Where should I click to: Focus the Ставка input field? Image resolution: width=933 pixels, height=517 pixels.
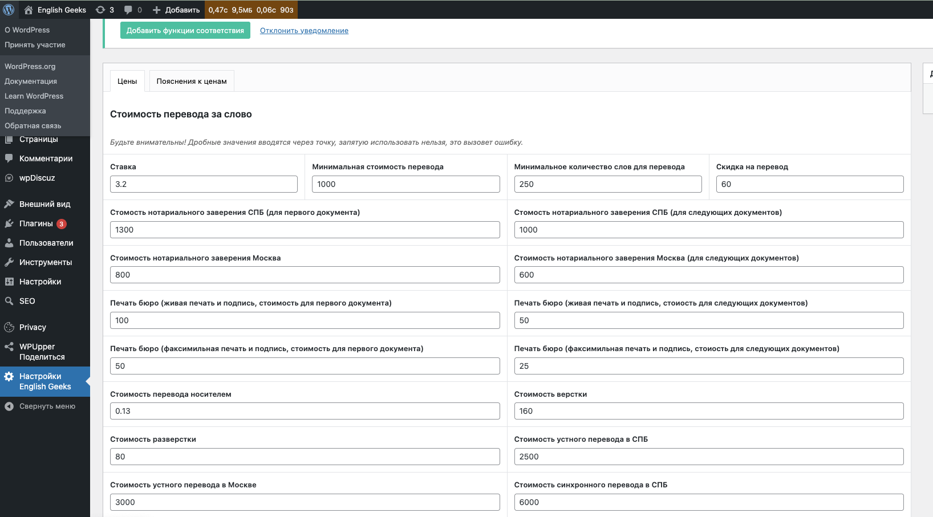(204, 184)
